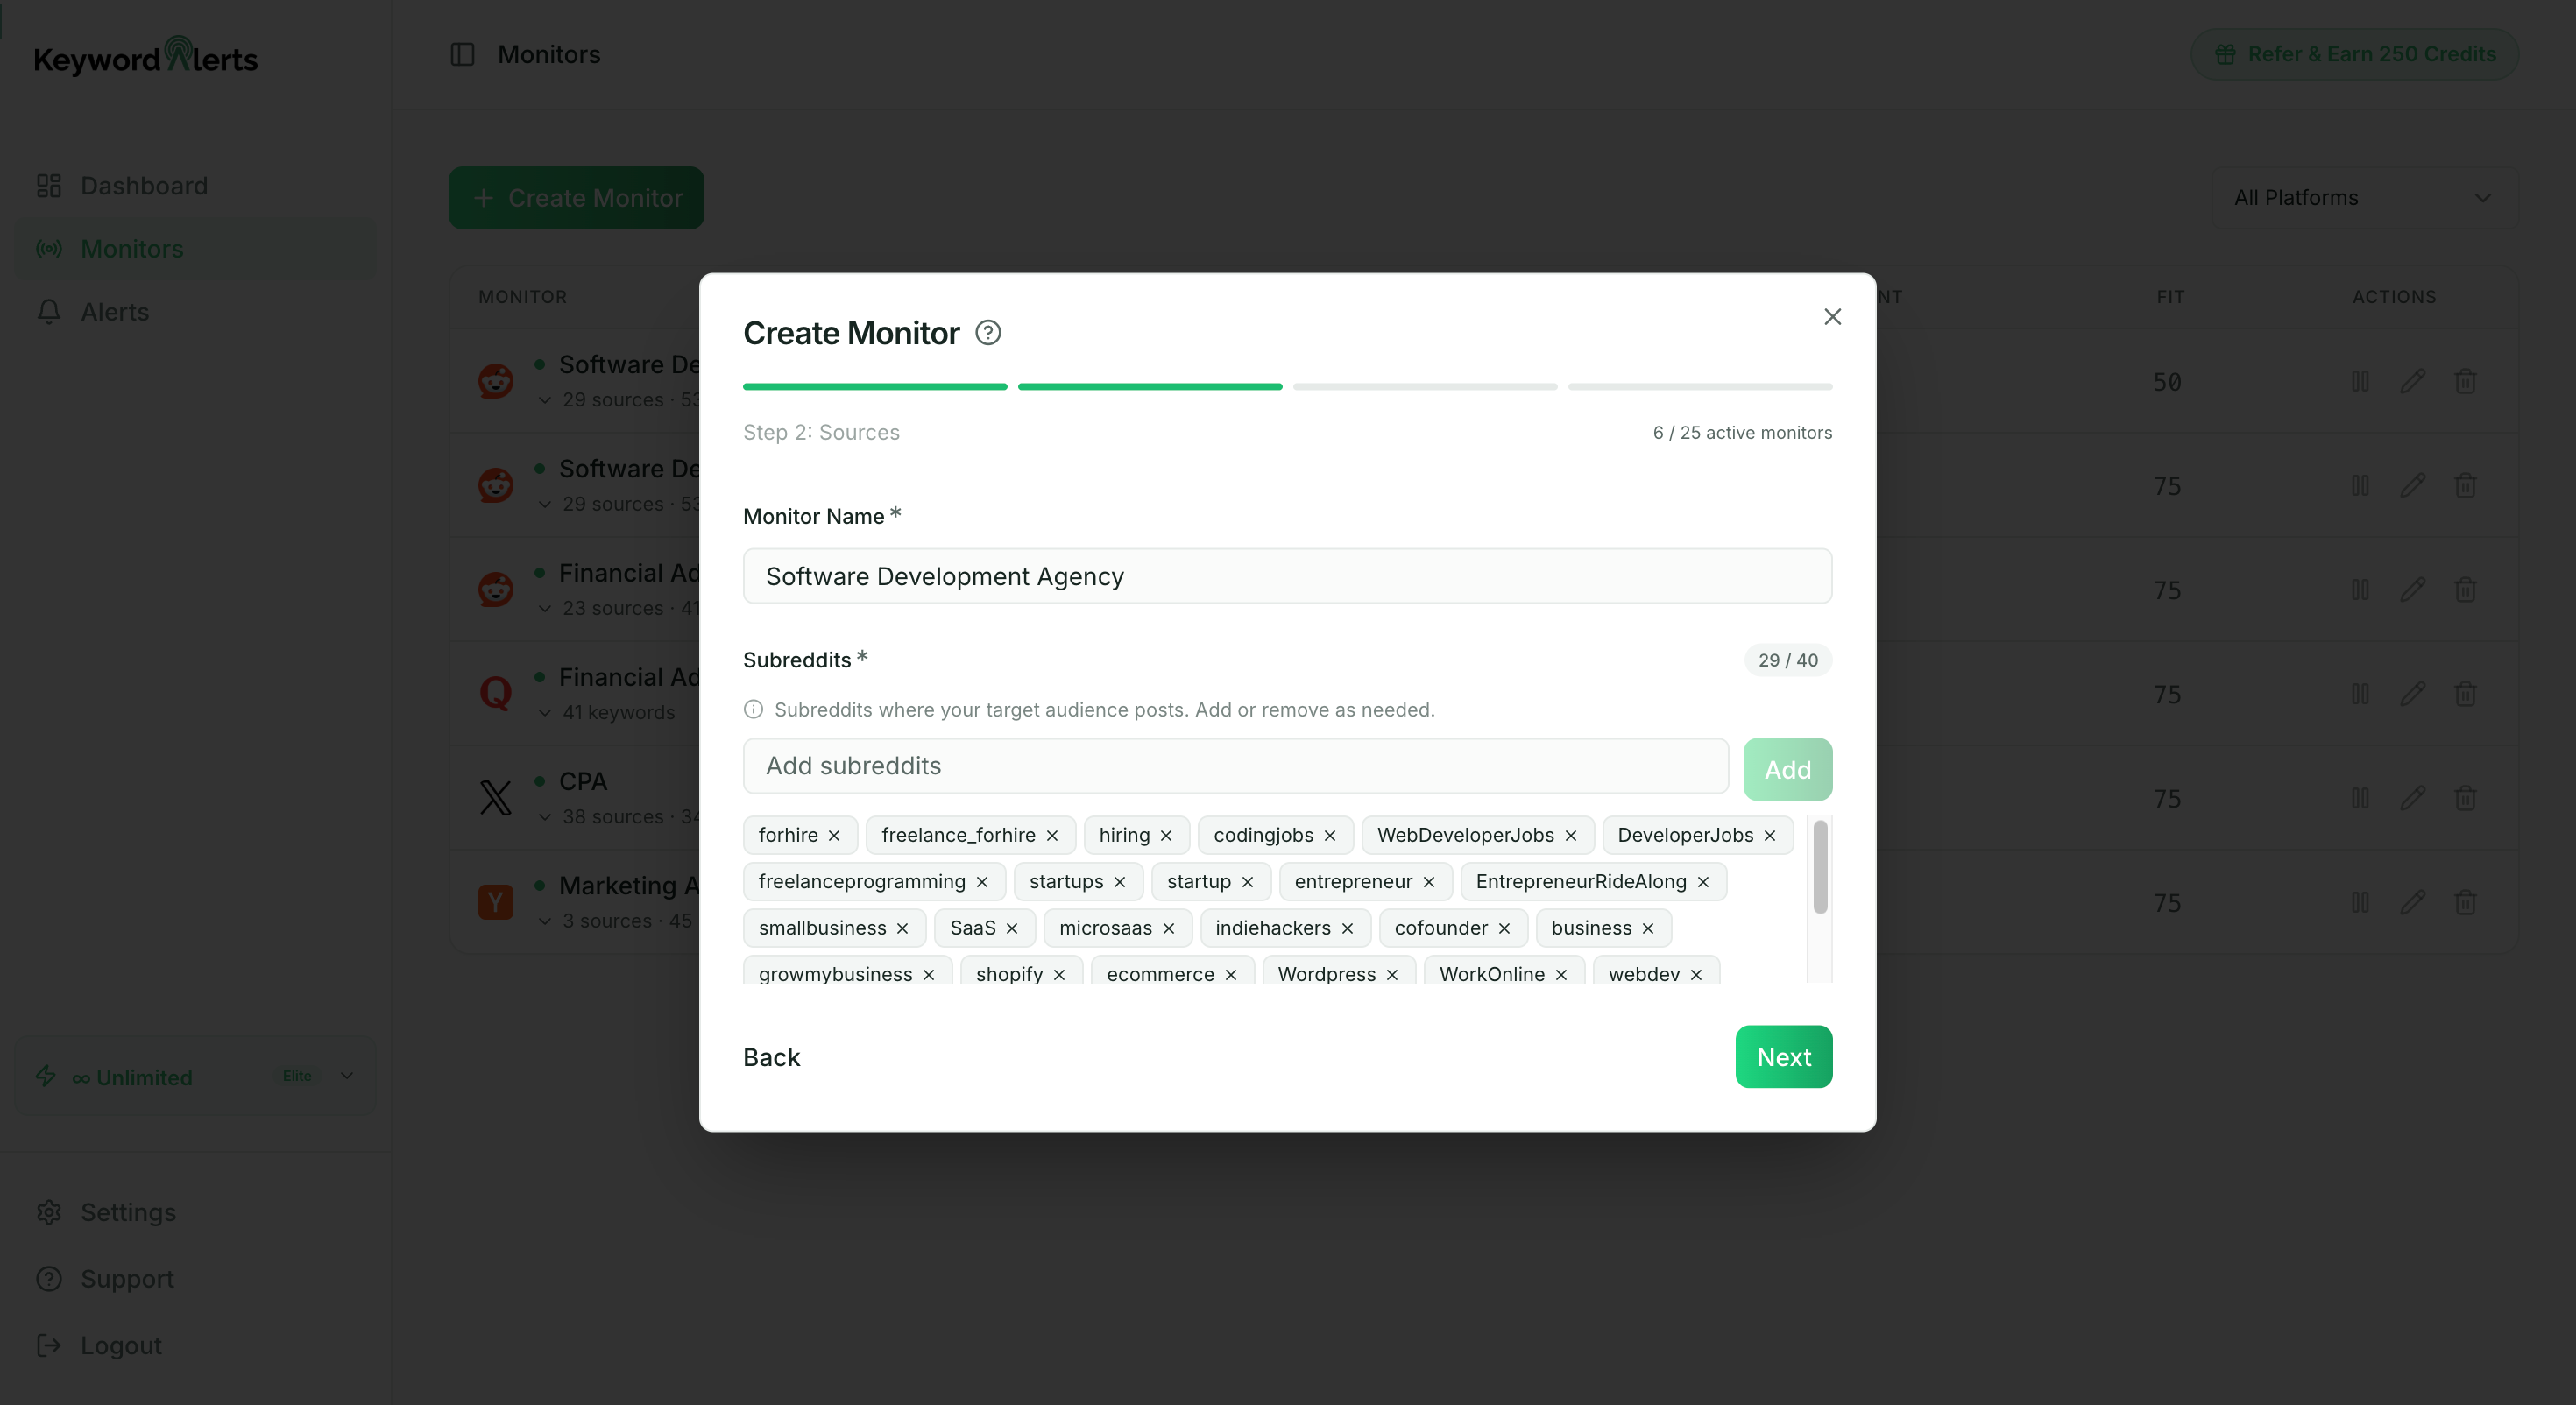Image resolution: width=2576 pixels, height=1405 pixels.
Task: Remove the forhire subreddit tag
Action: 834,836
